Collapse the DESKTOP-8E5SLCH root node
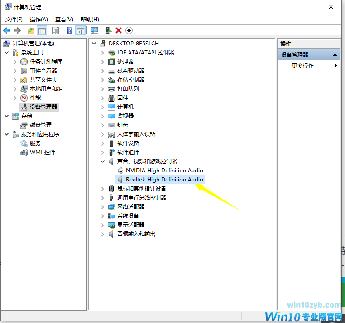The image size is (345, 323). [94, 44]
